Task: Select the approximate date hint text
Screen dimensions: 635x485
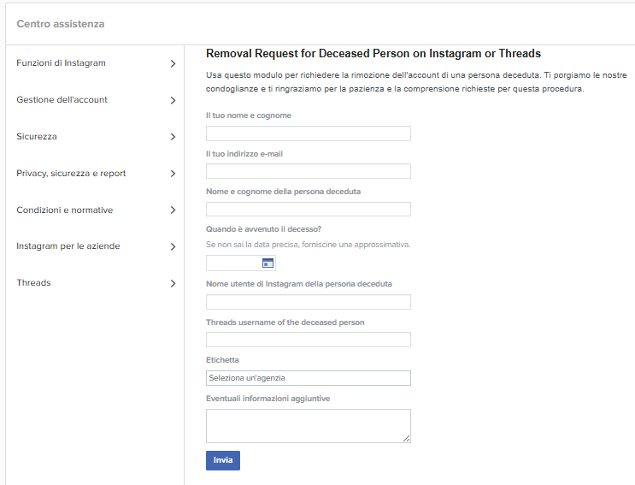Action: 309,245
